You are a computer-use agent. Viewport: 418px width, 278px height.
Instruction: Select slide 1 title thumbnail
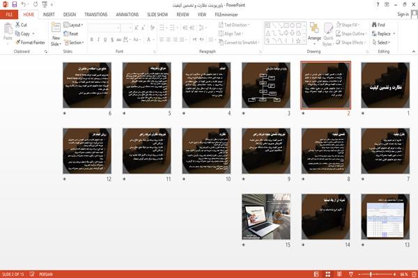coord(385,85)
